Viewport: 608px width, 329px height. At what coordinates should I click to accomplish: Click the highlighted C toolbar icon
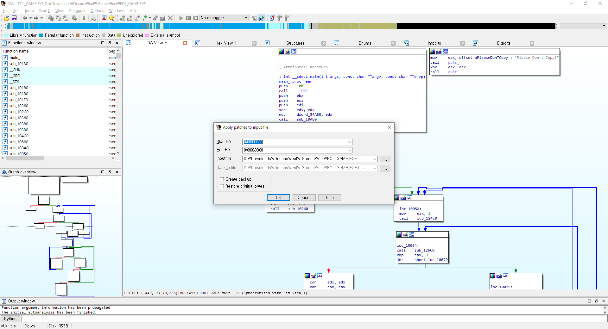[x=262, y=18]
